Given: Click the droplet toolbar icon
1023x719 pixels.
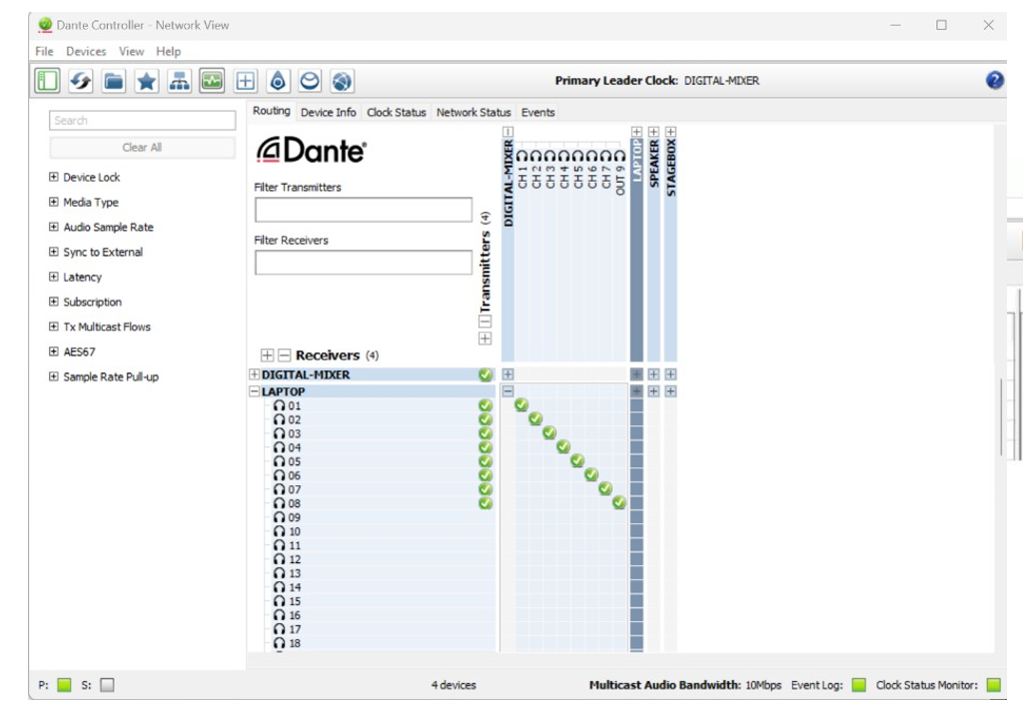Looking at the screenshot, I should (278, 81).
